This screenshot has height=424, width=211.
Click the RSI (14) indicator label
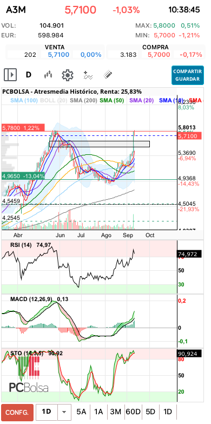[x=21, y=245]
